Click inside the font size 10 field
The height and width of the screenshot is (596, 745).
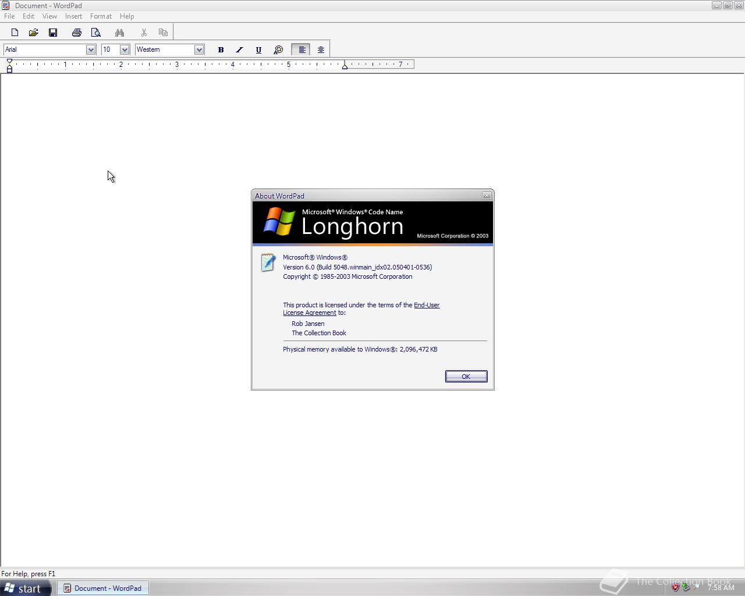pyautogui.click(x=111, y=49)
